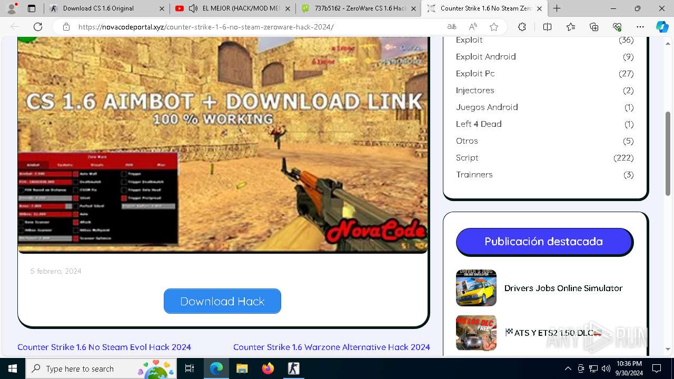
Task: Click the CS 1.6 Aimbot featured image
Action: (x=223, y=145)
